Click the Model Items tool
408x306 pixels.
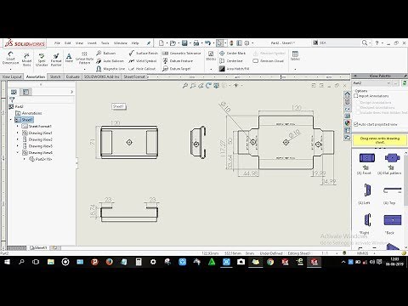pyautogui.click(x=26, y=59)
